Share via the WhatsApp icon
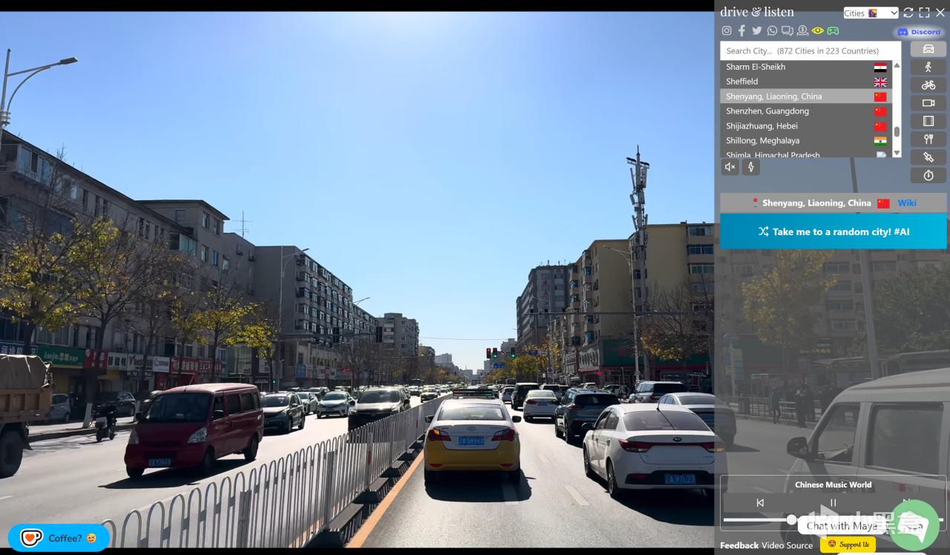This screenshot has height=555, width=950. tap(772, 31)
